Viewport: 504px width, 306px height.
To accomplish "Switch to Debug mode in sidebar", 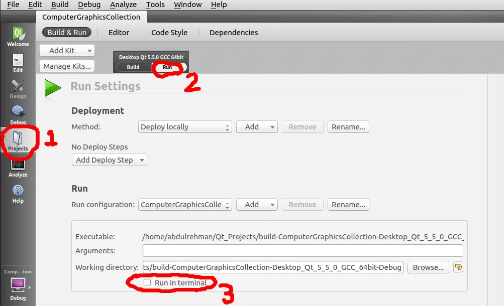I will [18, 115].
